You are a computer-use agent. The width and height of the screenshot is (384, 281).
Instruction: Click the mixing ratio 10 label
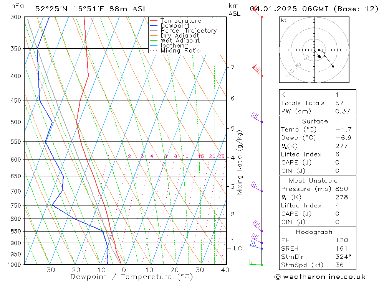(185, 156)
